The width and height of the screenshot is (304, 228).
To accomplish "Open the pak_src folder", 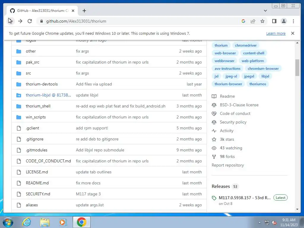I will 32,62.
